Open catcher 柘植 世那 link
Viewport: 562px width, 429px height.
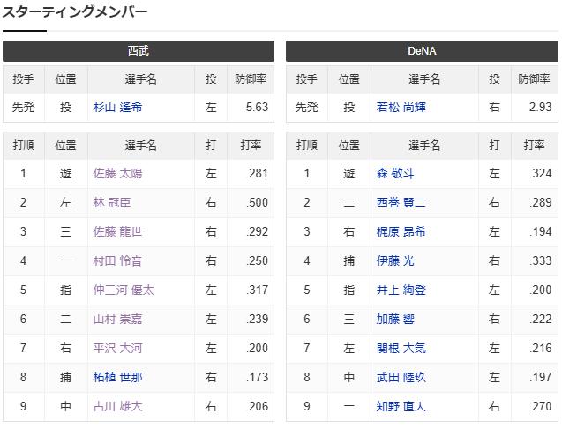pyautogui.click(x=117, y=377)
